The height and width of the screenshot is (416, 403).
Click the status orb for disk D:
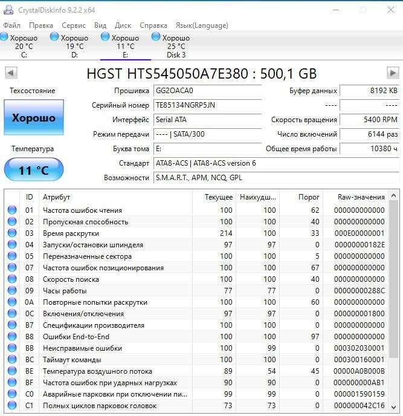click(54, 36)
